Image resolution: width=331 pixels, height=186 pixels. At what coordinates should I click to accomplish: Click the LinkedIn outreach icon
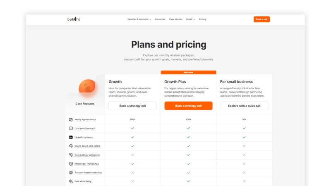tap(71, 137)
